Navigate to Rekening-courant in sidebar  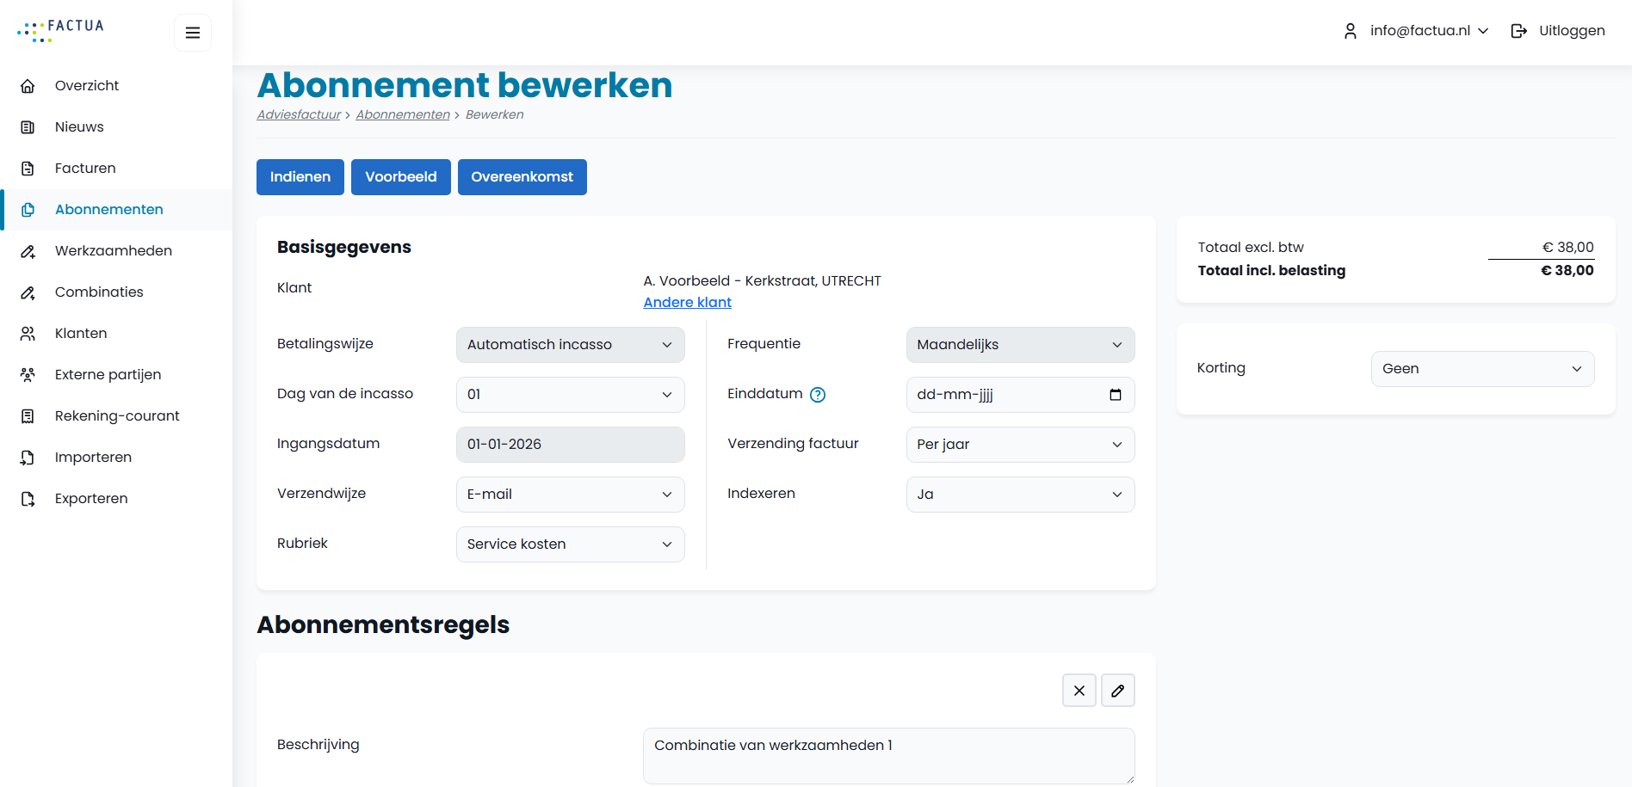pos(116,416)
